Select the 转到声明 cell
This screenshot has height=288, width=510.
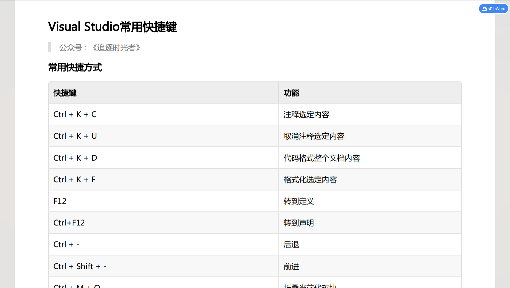click(x=370, y=223)
